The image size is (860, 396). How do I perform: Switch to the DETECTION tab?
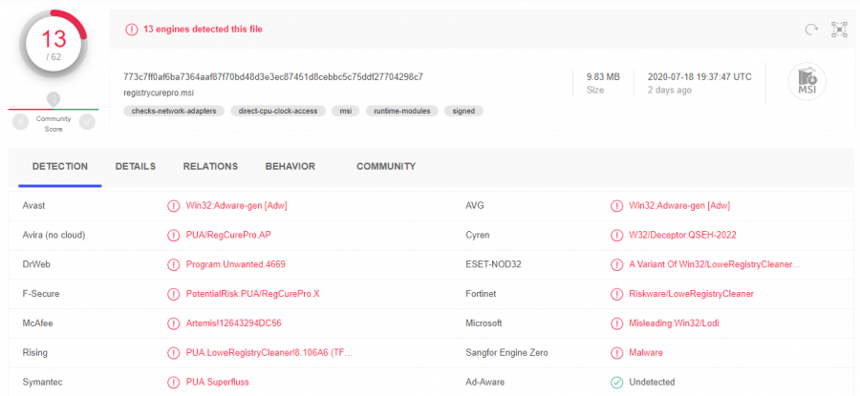tap(60, 166)
